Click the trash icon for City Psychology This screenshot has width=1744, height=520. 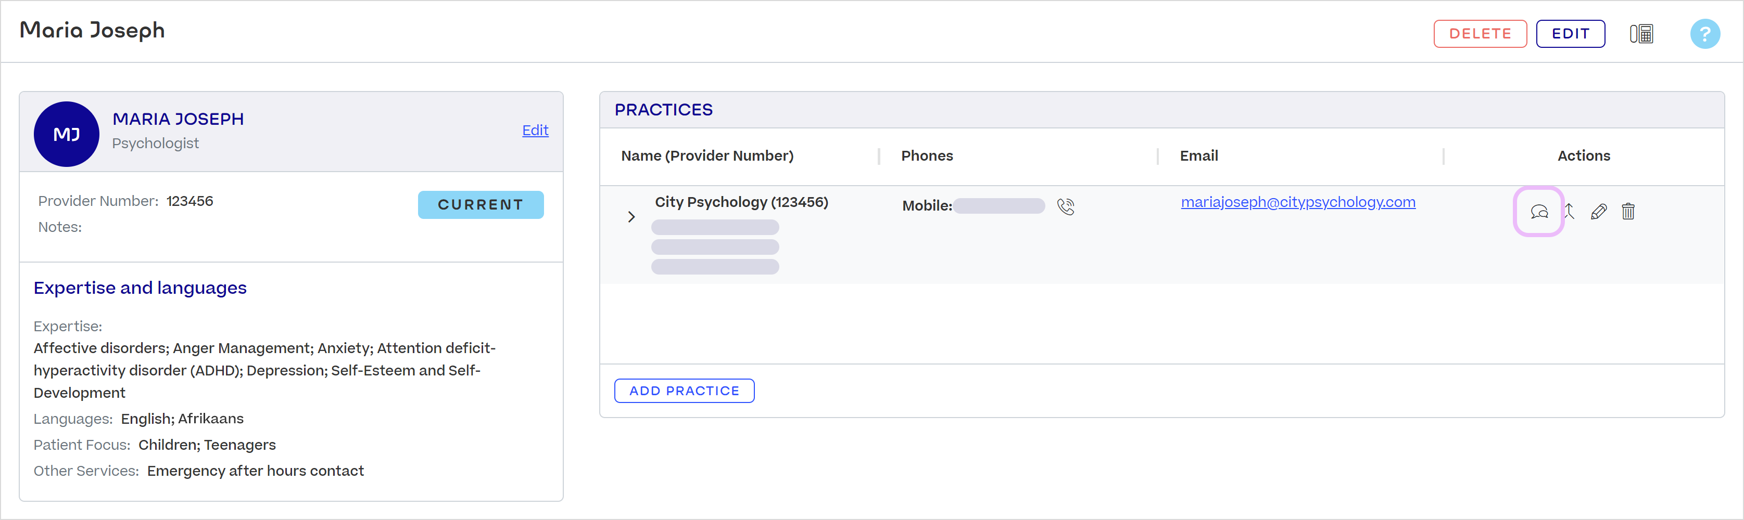click(1628, 212)
